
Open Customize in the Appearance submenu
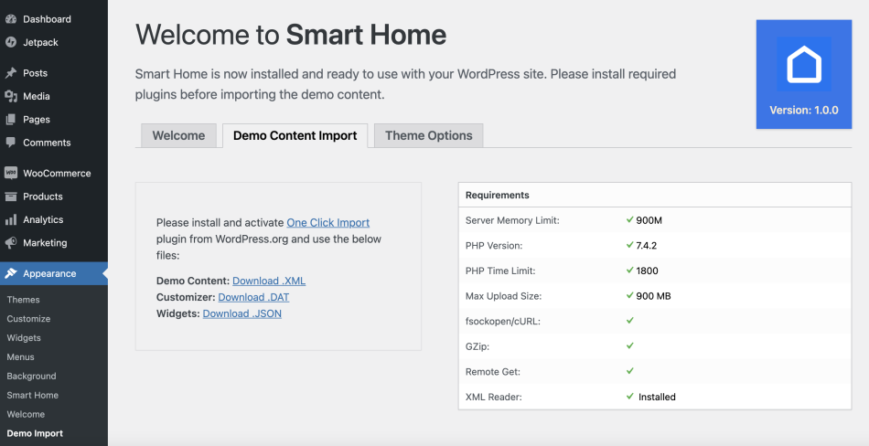coord(28,319)
